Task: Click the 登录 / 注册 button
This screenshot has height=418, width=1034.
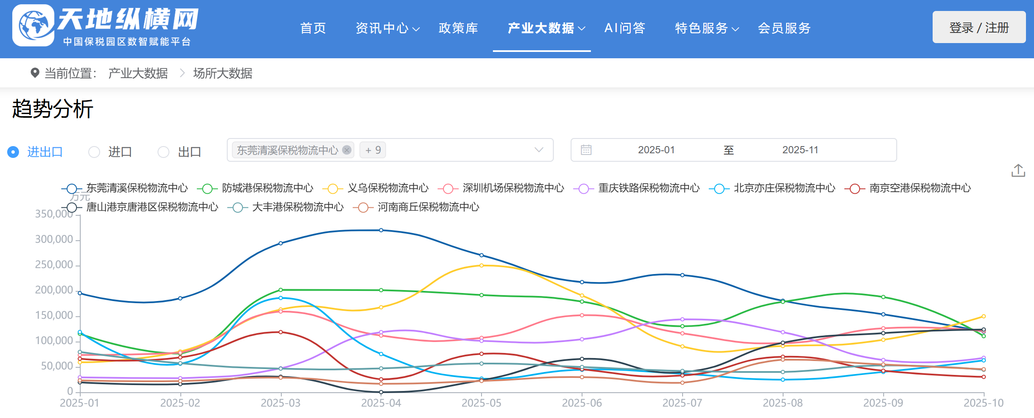Action: pos(979,27)
